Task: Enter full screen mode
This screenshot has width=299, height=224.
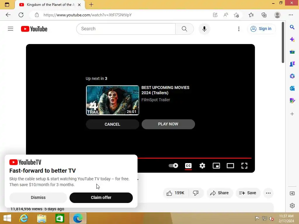Action: coord(244,166)
